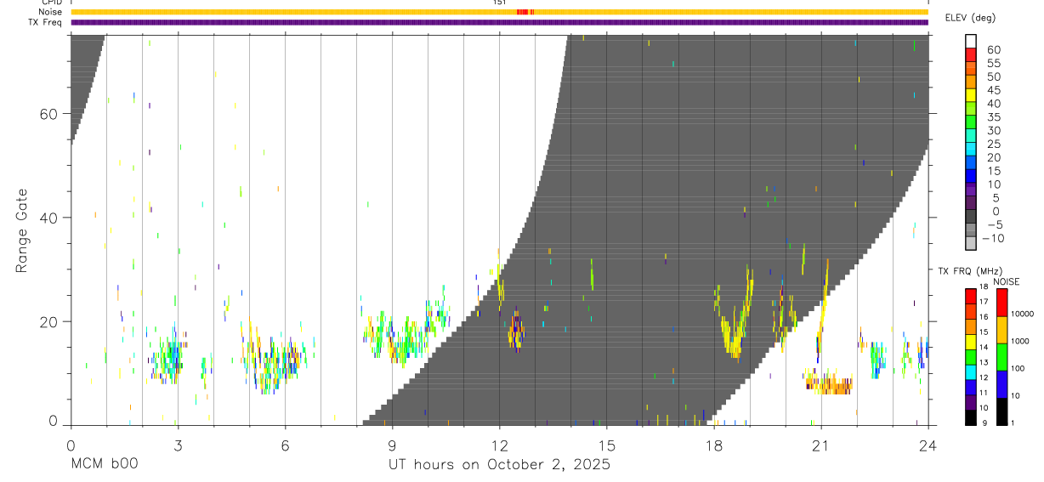Pick the cyan 12–13 MHz TX FRQ swatch

971,371
